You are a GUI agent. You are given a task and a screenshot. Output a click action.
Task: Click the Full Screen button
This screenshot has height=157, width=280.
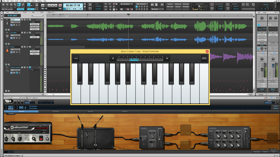pos(186,4)
